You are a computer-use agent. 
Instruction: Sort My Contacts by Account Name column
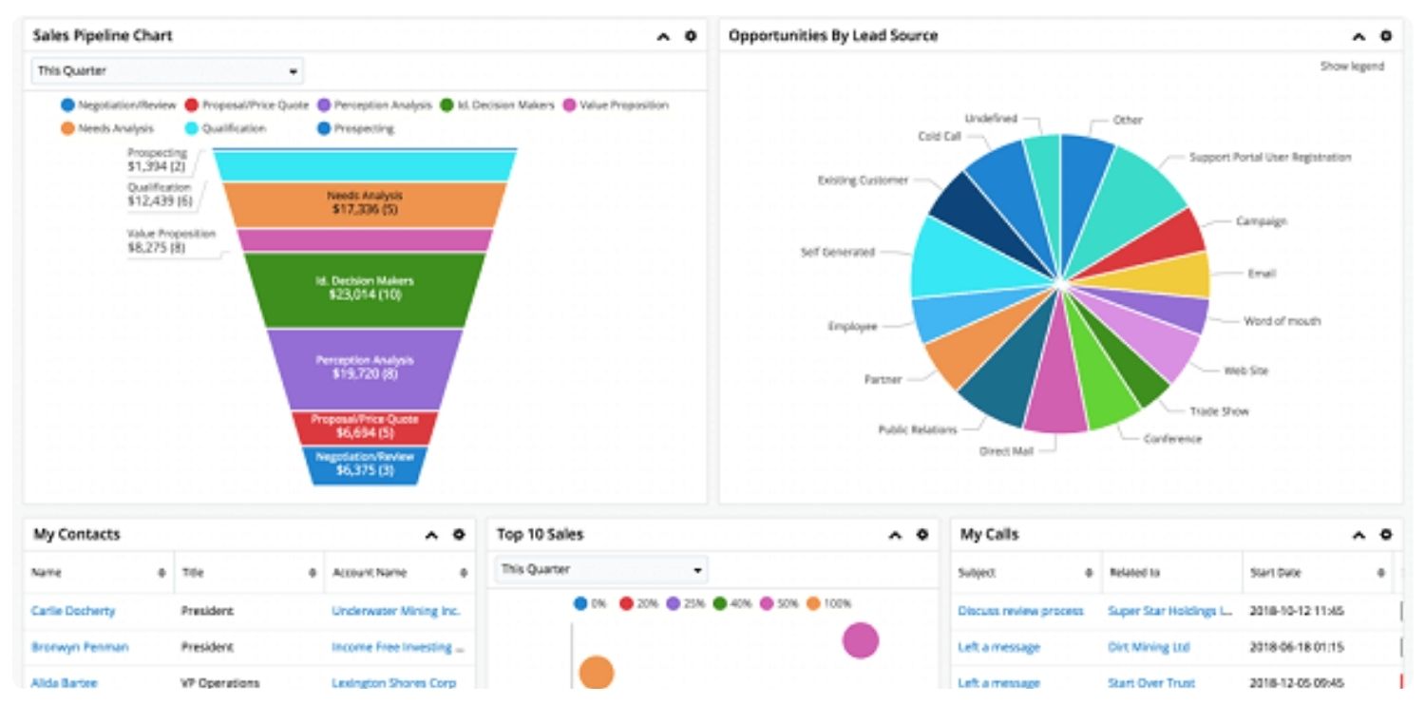pyautogui.click(x=400, y=573)
